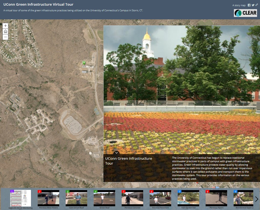Viewport: 260px width, 210px height.
Task: Copy the story map link icon
Action: 257,5
